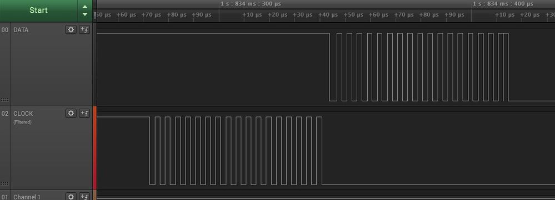
Task: Open CLOCK channel settings gear
Action: (x=71, y=113)
